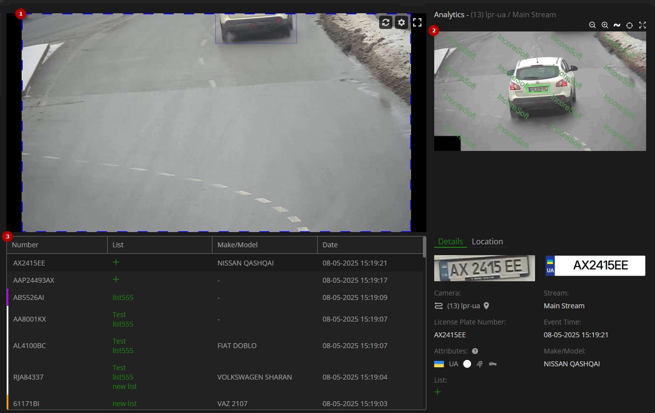Add AX2415EE to a list via table plus
The image size is (655, 413).
[116, 263]
